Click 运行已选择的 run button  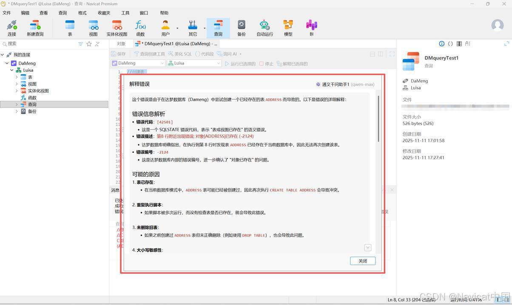tap(240, 64)
